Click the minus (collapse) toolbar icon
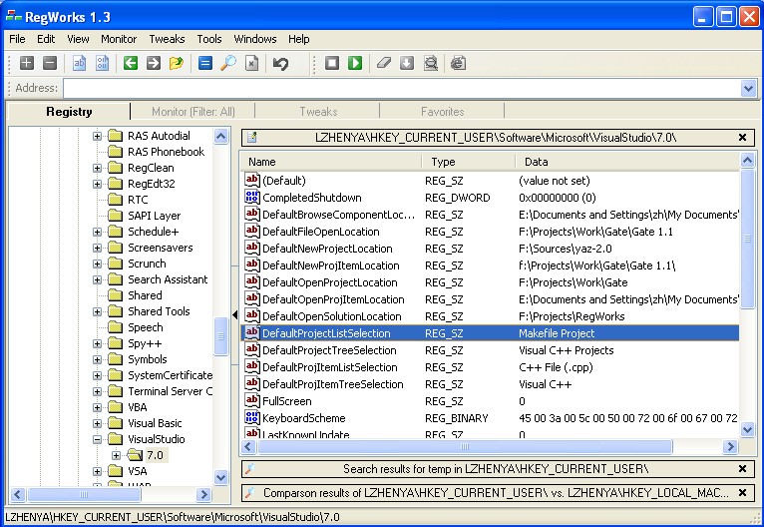 click(x=49, y=63)
